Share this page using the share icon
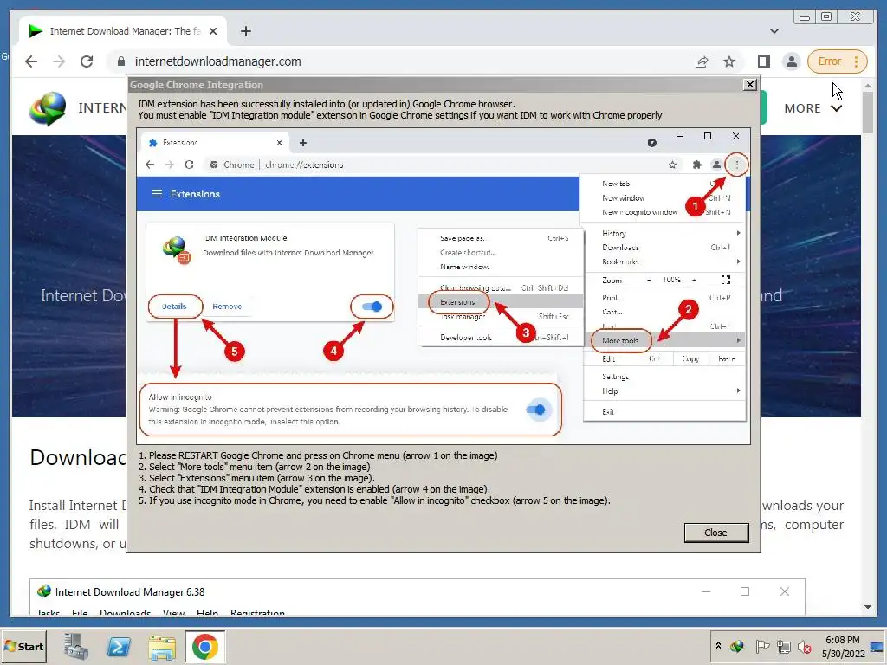 (x=702, y=61)
